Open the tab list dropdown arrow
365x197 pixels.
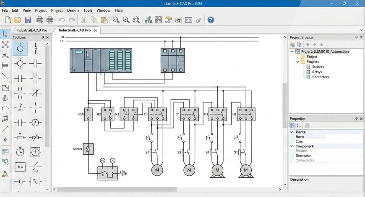(x=362, y=30)
